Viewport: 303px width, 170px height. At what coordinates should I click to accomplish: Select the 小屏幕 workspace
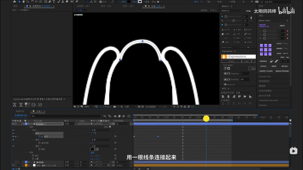pyautogui.click(x=232, y=2)
